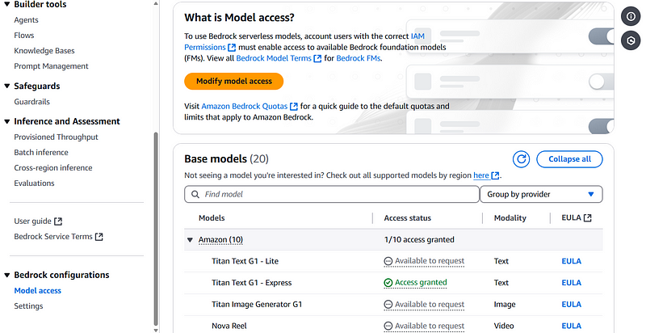The width and height of the screenshot is (646, 333).
Task: Click the Access status column header
Action: pos(408,218)
